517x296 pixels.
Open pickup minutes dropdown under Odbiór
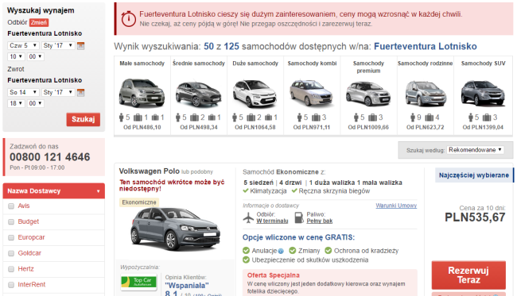pyautogui.click(x=36, y=56)
